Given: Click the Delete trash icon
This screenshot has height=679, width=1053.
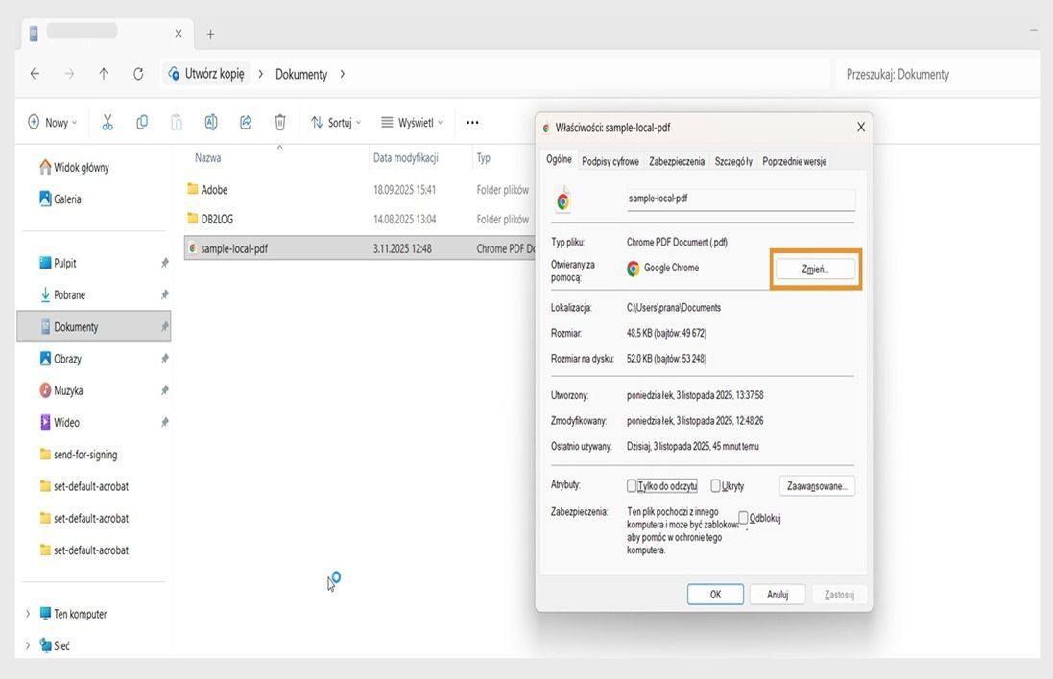Looking at the screenshot, I should coord(280,122).
